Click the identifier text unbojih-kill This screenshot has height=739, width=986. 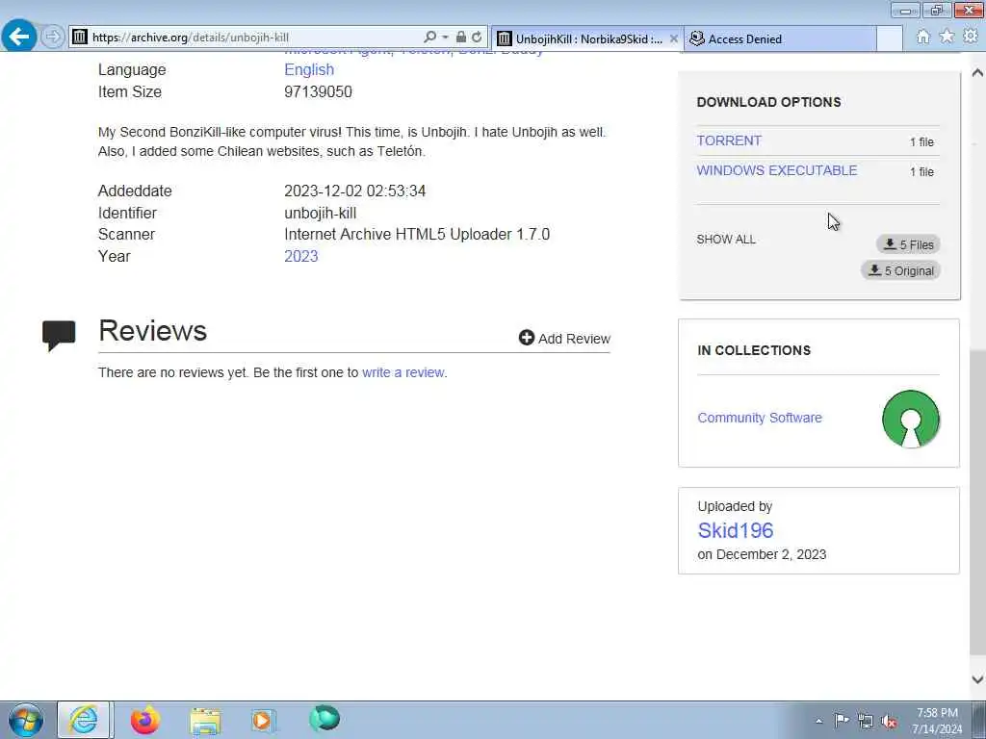tap(320, 213)
